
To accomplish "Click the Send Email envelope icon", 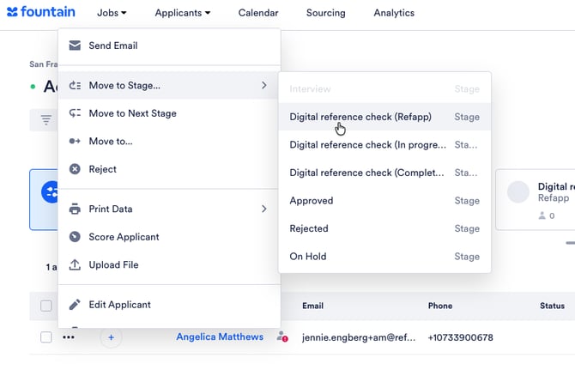I will pos(75,45).
